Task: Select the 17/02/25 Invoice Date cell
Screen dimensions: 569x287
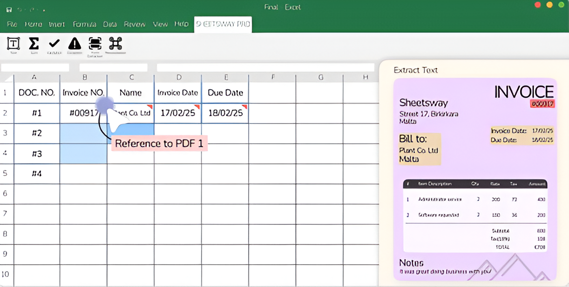Action: (178, 113)
